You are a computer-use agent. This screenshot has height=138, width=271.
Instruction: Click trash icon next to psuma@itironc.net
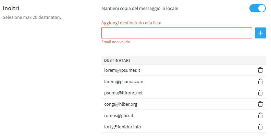(x=260, y=93)
